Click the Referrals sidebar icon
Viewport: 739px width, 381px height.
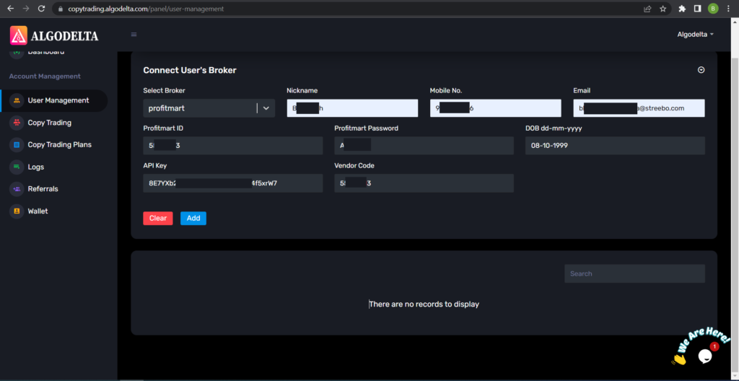pyautogui.click(x=17, y=189)
